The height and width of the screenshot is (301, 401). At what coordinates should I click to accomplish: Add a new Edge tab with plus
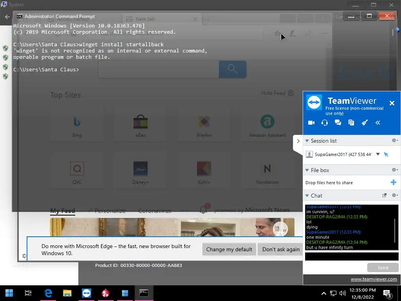[x=208, y=20]
